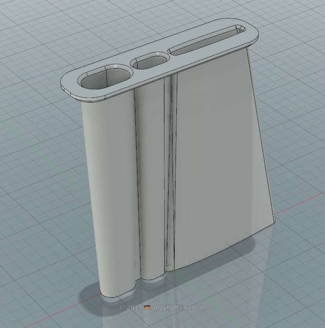Select the small middle slot opening
Screen dimensions: 325x328
150,61
